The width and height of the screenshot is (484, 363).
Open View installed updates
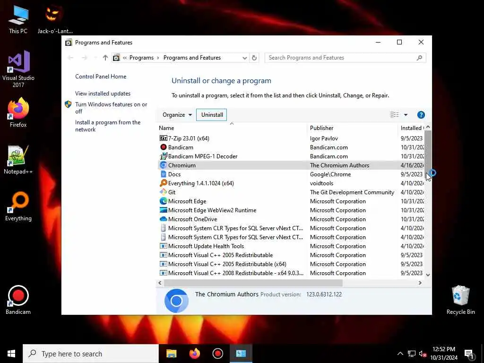103,94
